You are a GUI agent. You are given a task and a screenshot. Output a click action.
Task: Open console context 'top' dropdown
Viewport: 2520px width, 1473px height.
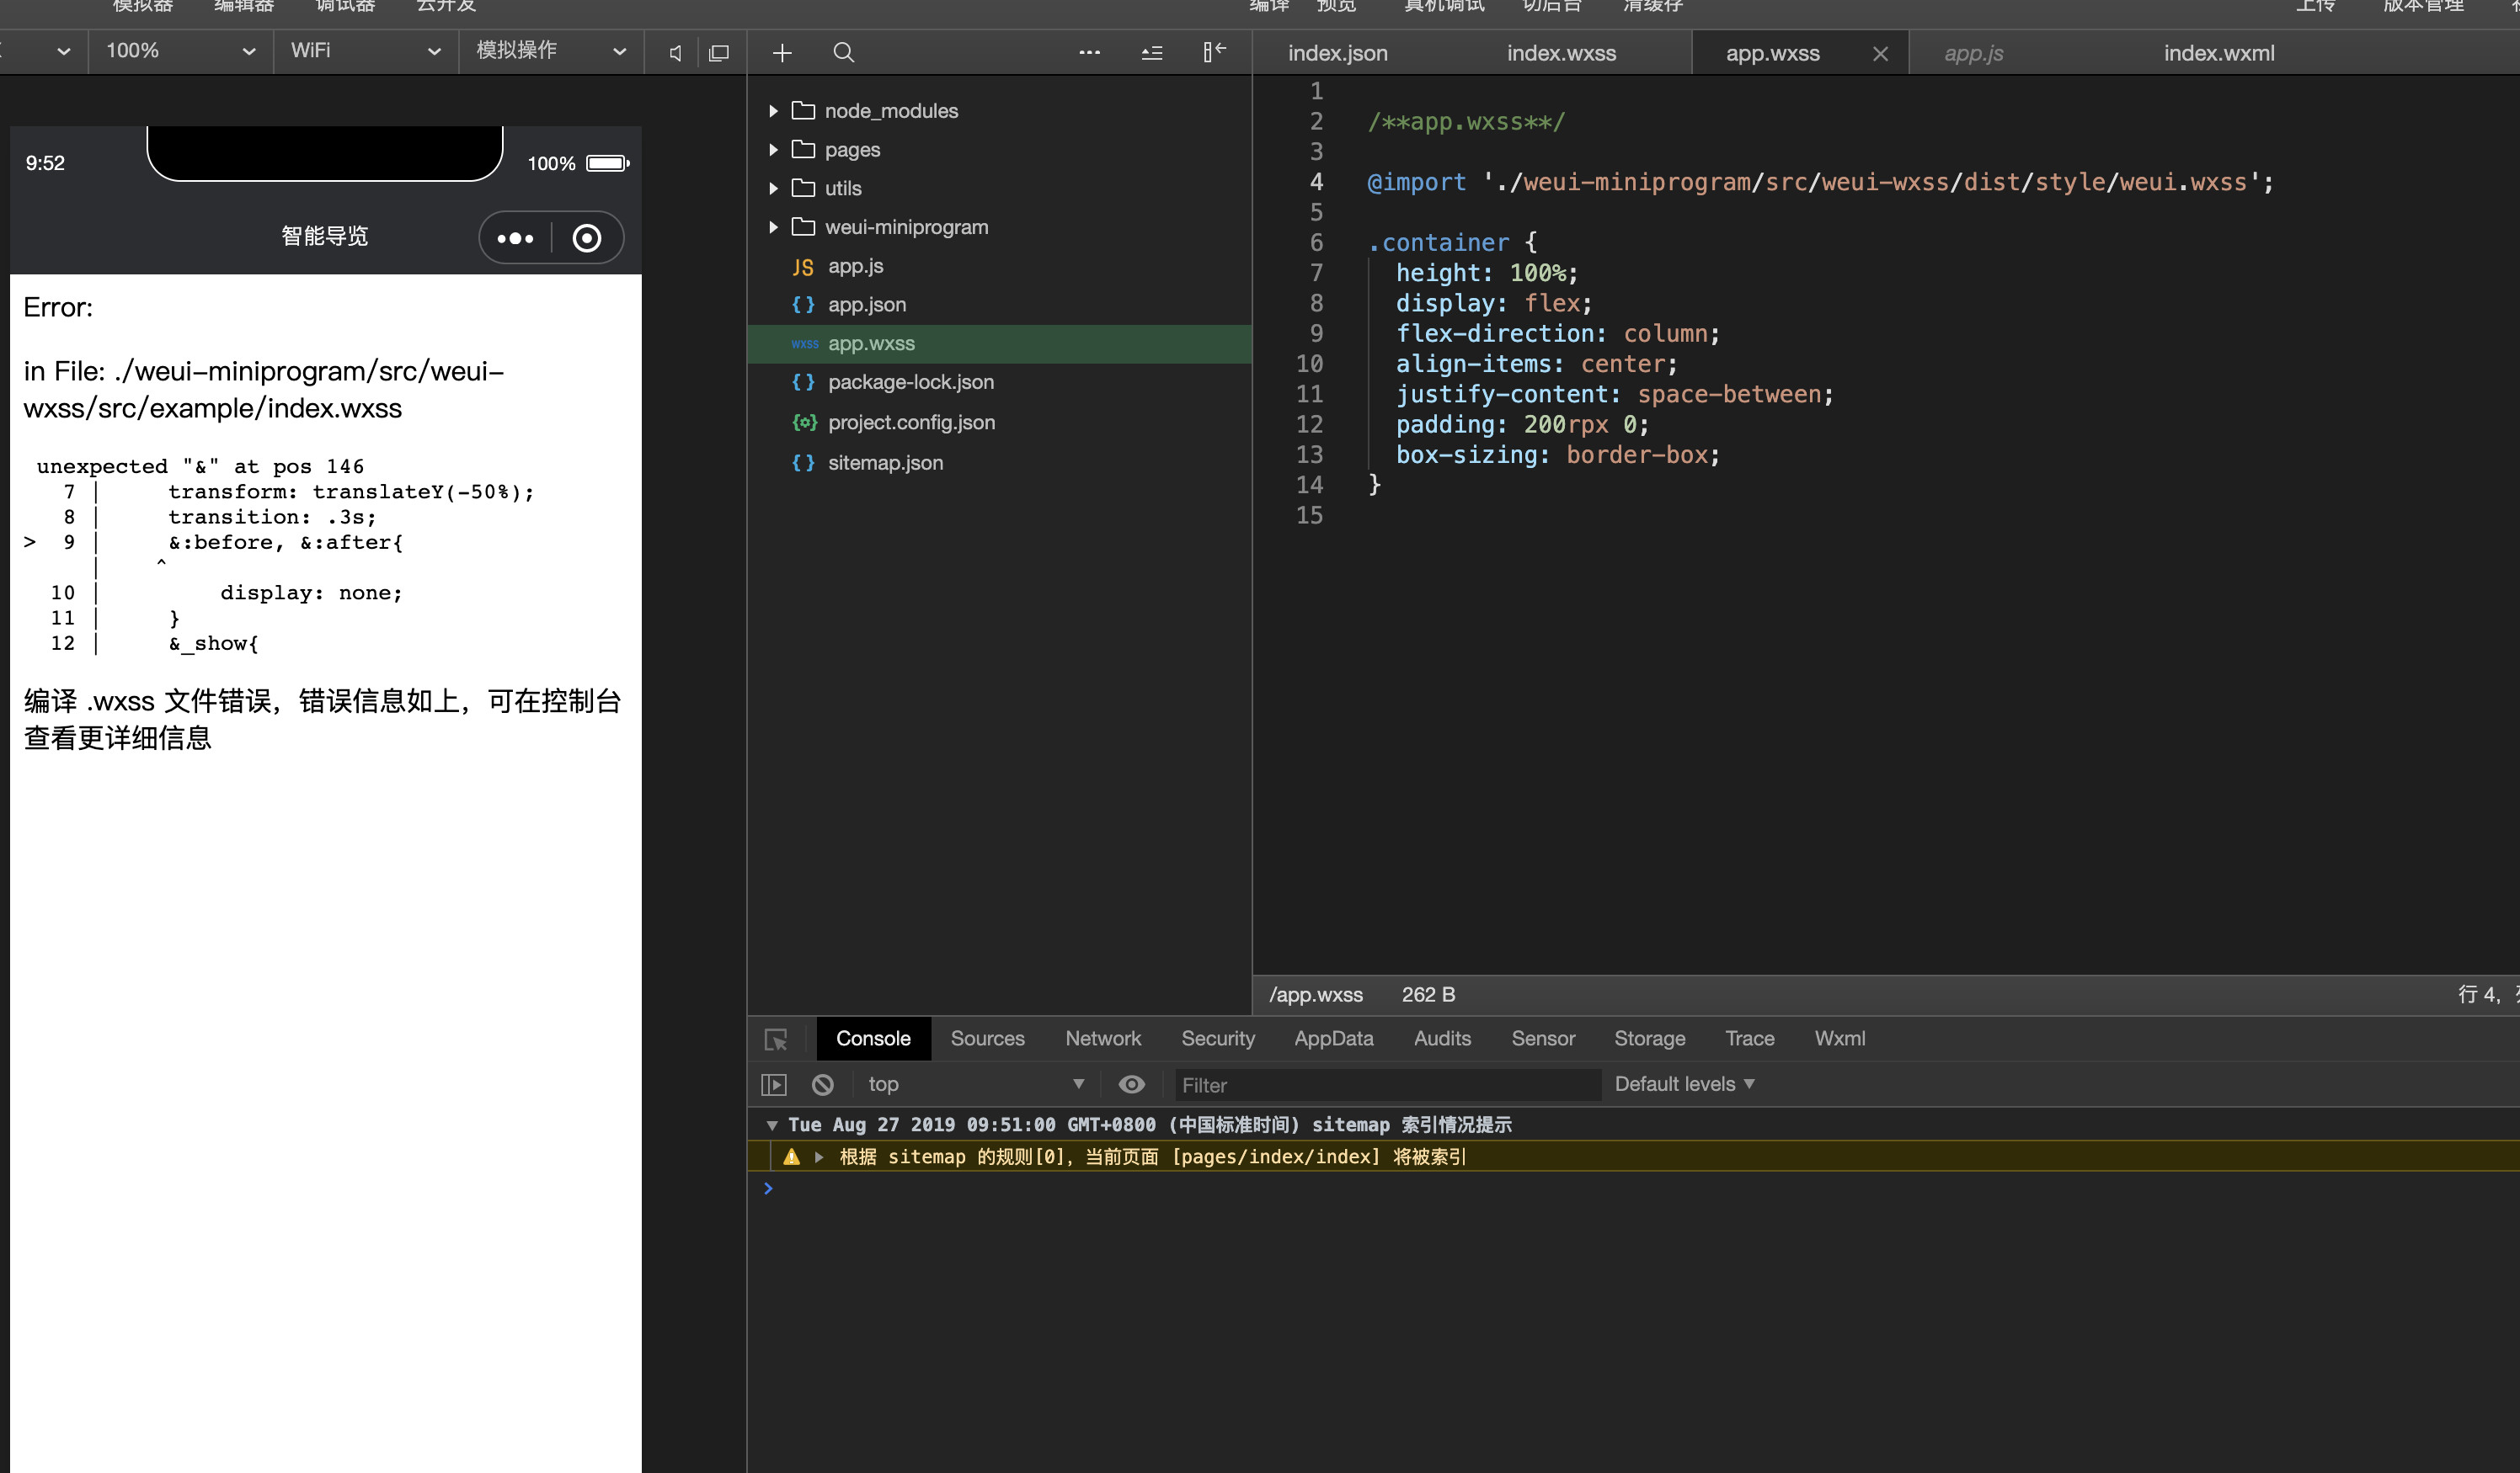(x=976, y=1084)
